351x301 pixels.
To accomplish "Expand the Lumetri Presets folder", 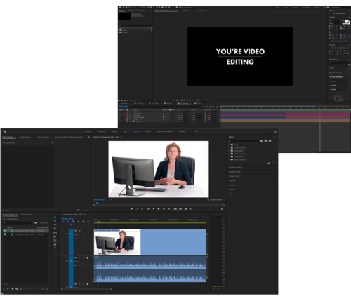I will (x=229, y=148).
